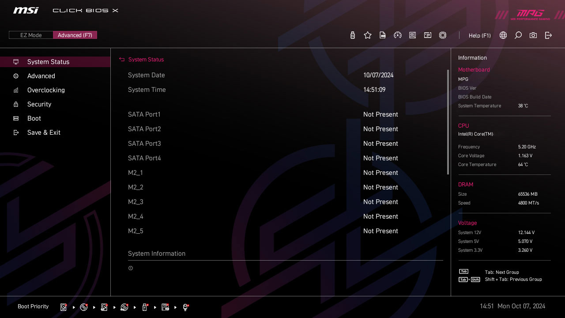Select Advanced (F7) mode
The width and height of the screenshot is (565, 318).
[75, 35]
